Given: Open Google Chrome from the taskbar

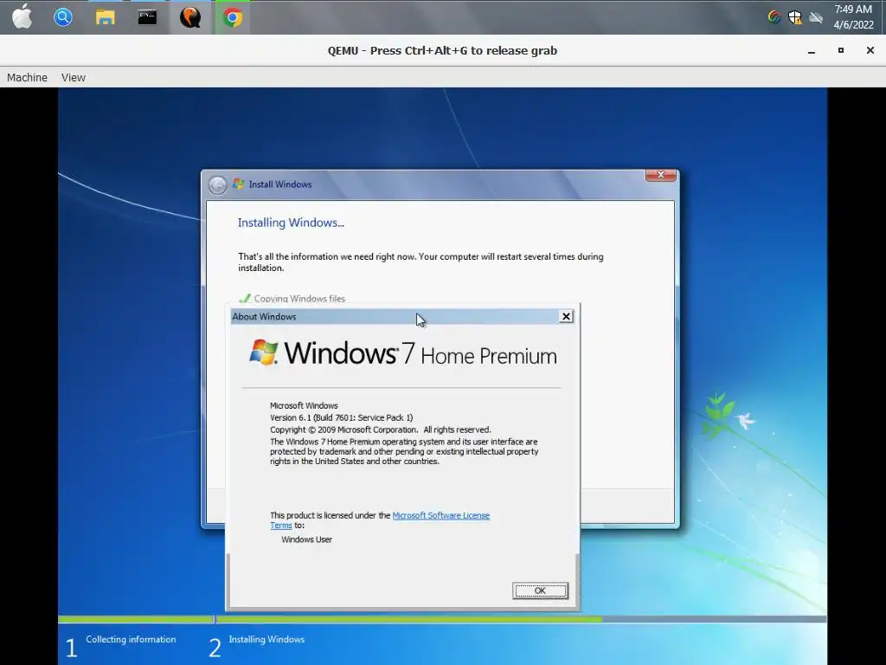Looking at the screenshot, I should point(232,17).
